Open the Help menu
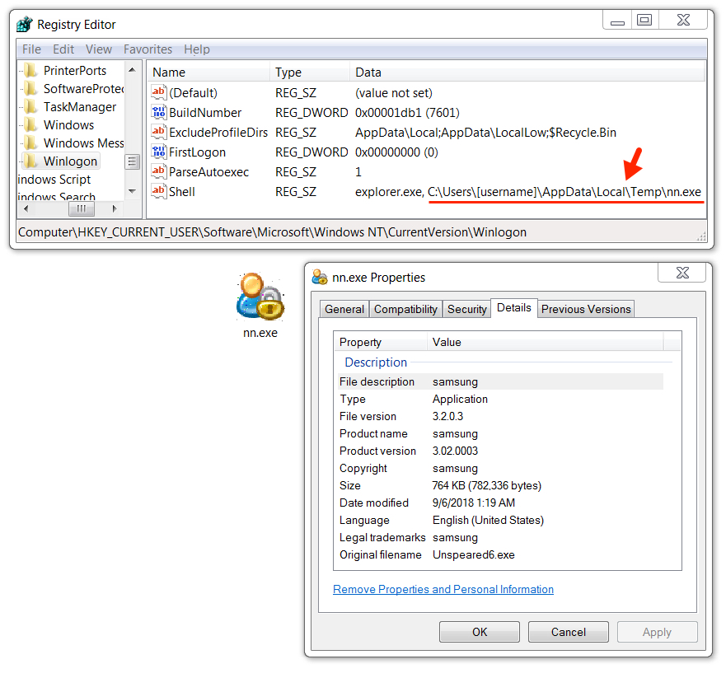 click(197, 49)
